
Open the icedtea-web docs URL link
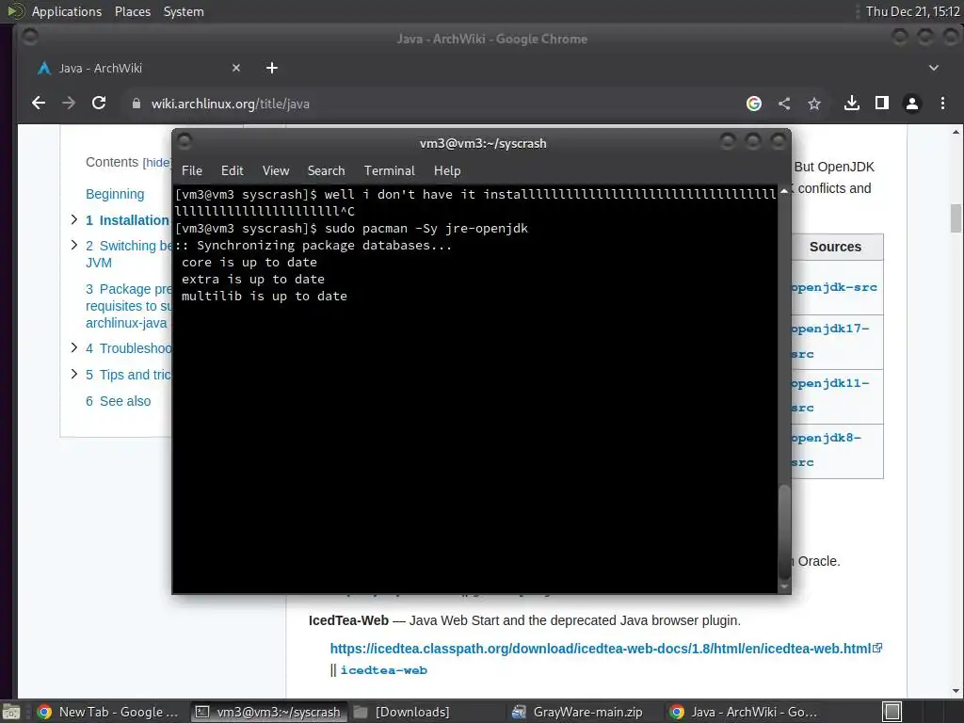[x=606, y=648]
